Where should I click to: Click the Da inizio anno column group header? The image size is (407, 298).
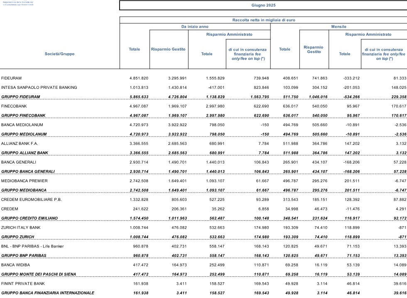tap(195, 27)
